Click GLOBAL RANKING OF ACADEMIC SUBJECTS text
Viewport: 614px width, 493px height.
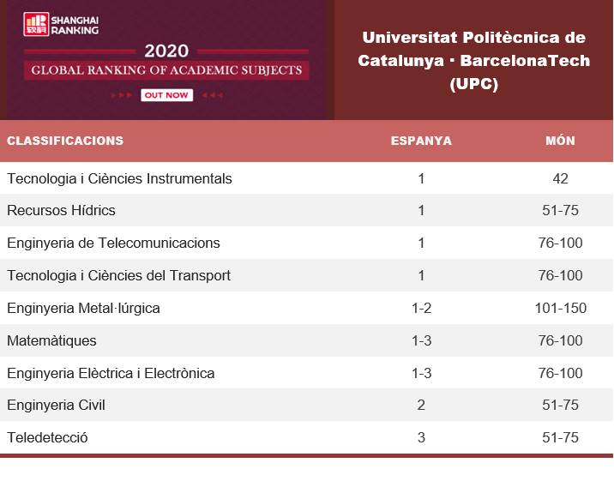pyautogui.click(x=166, y=69)
